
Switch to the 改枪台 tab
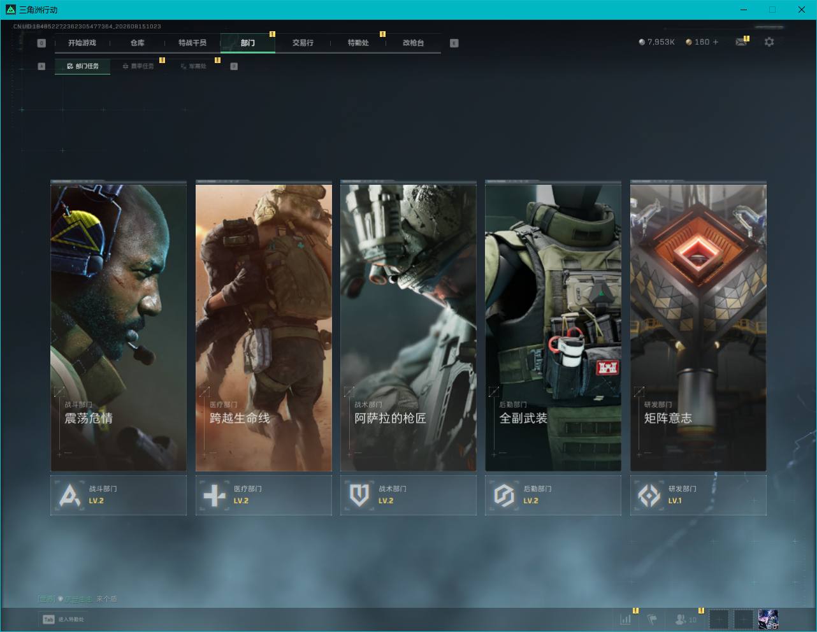tap(413, 43)
